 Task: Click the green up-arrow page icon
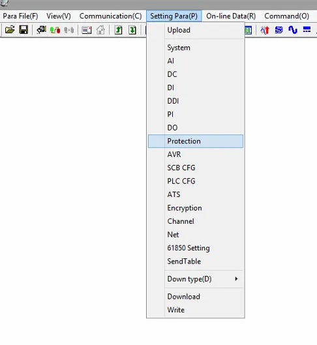tap(118, 30)
